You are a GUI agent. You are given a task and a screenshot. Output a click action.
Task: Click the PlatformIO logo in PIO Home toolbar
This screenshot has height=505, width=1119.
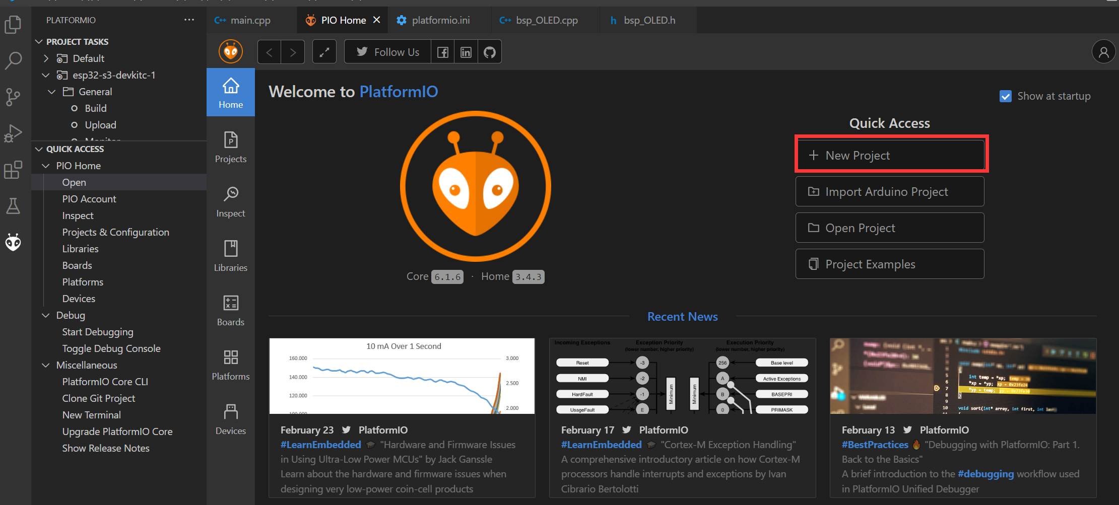pyautogui.click(x=231, y=51)
